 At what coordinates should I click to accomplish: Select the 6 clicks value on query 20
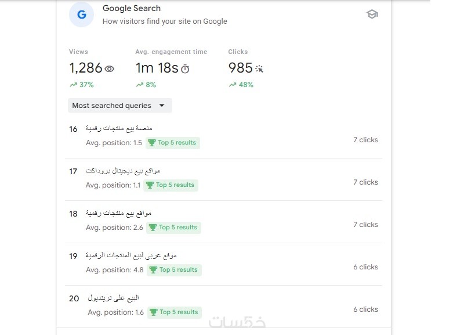coord(365,309)
